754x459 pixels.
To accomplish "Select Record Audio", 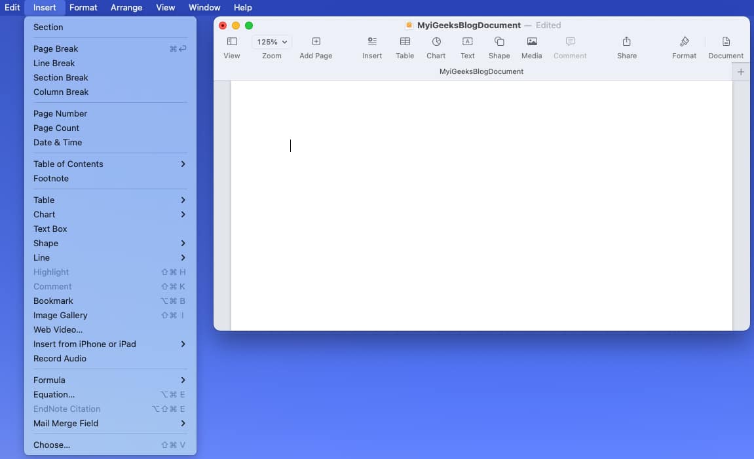I will tap(110, 359).
